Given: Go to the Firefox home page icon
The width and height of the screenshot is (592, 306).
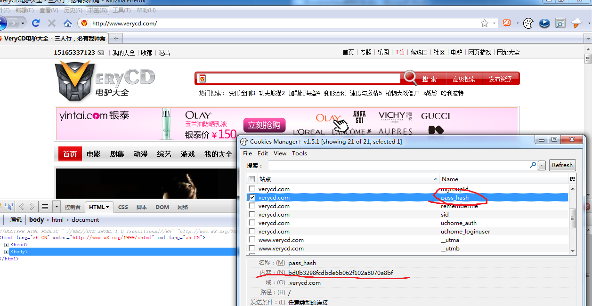Looking at the screenshot, I should [67, 23].
